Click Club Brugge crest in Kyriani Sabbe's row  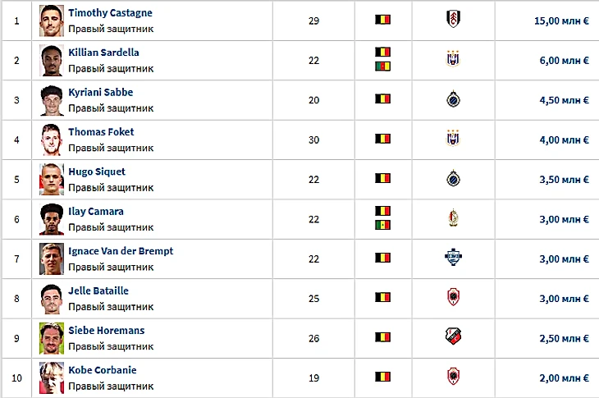tap(452, 99)
